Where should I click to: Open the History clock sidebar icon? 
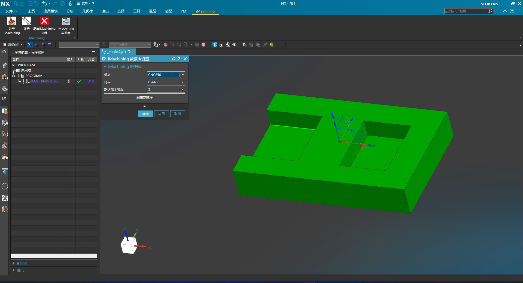(5, 186)
